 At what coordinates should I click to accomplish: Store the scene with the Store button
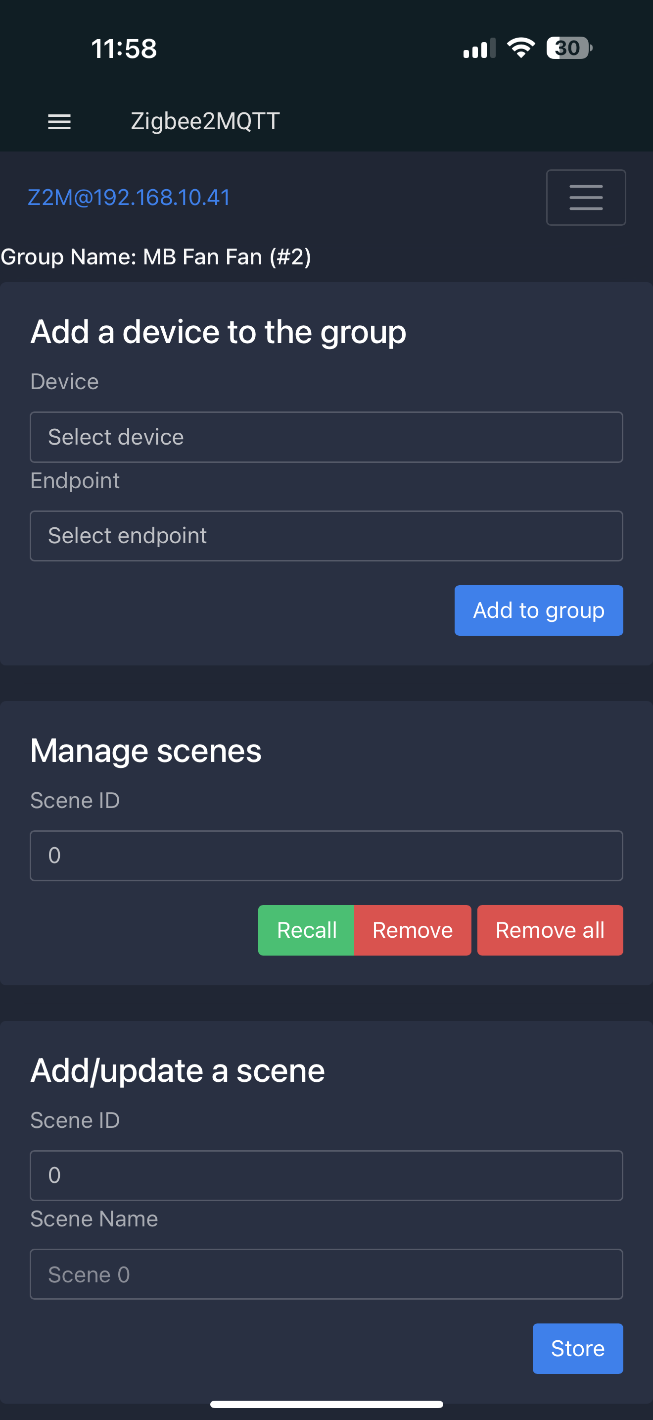(577, 1348)
